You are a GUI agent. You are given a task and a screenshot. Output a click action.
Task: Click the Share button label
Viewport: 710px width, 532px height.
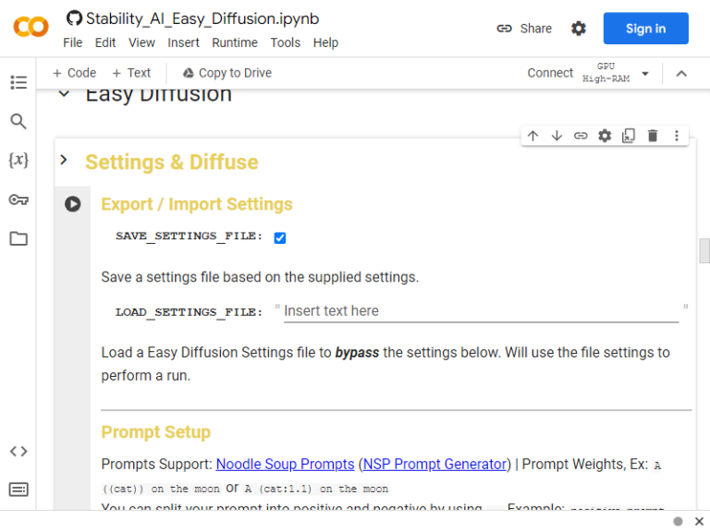[535, 29]
